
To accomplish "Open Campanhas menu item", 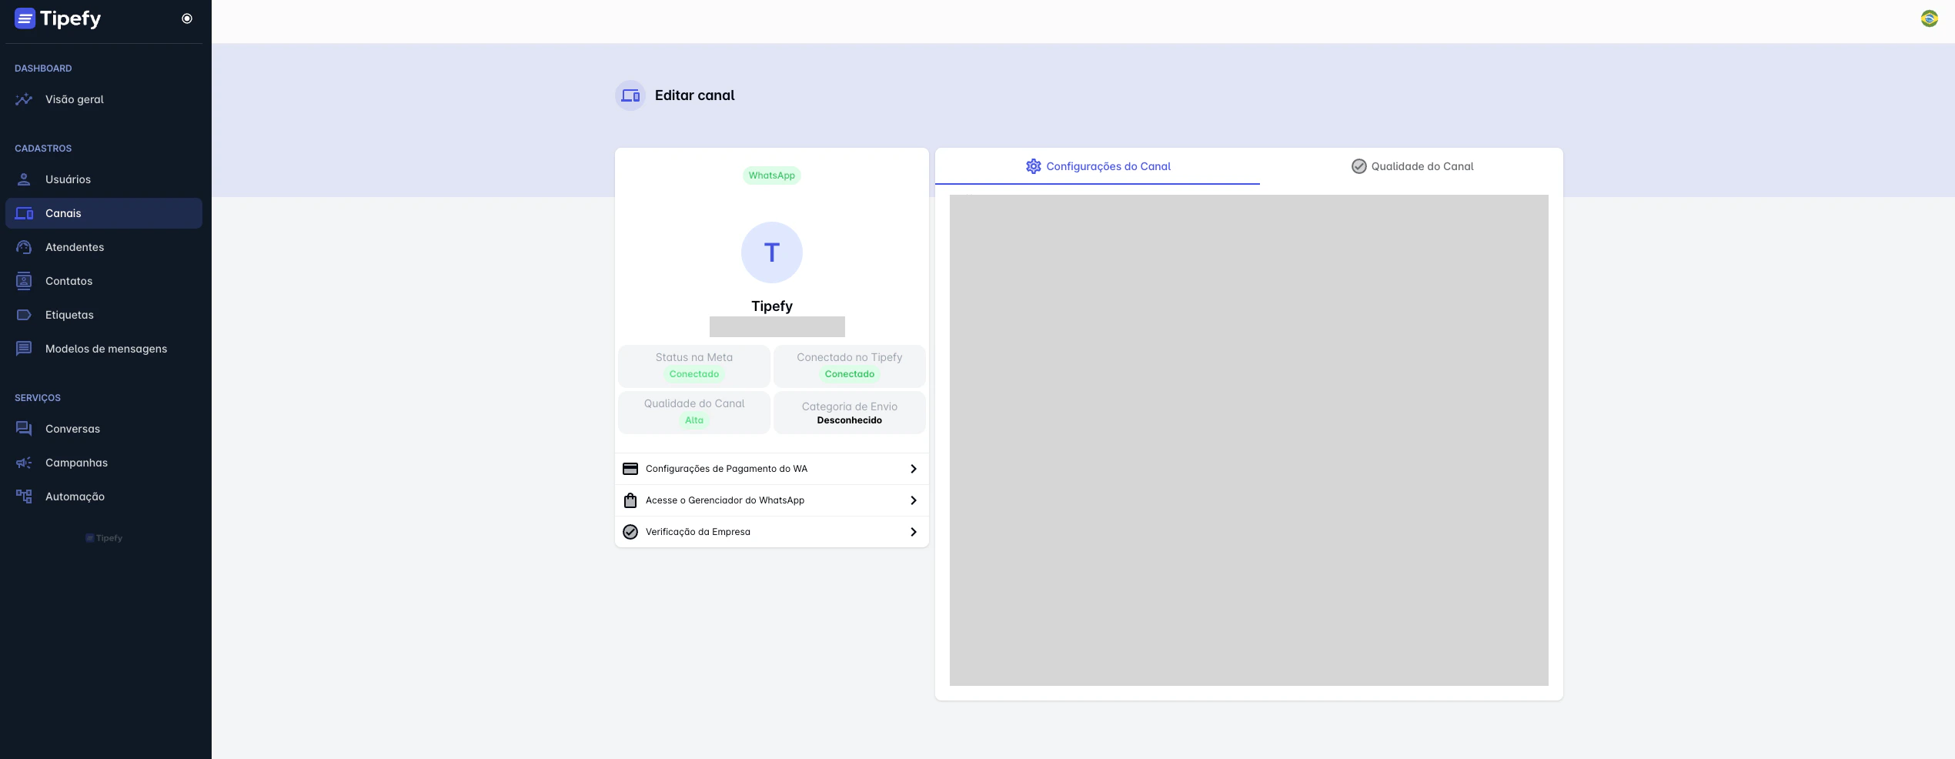I will (104, 463).
